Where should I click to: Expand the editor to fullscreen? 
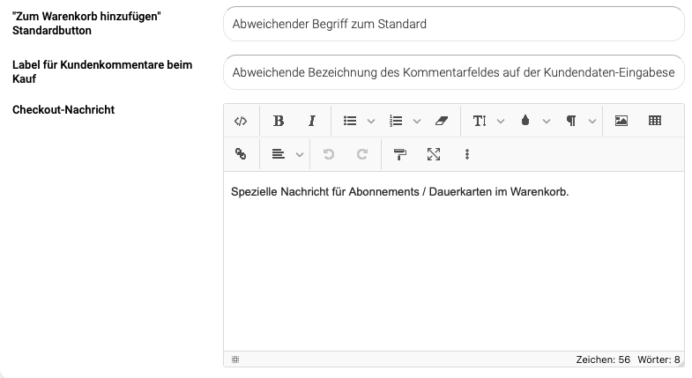tap(434, 154)
